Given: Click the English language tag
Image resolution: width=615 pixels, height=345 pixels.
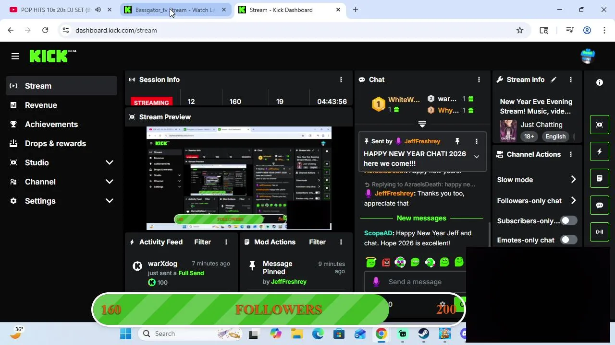Looking at the screenshot, I should tap(555, 137).
